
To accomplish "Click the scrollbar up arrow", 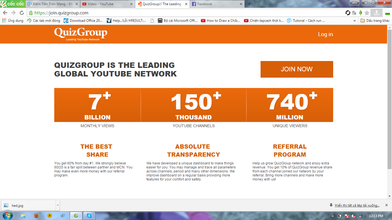I will pos(389,27).
